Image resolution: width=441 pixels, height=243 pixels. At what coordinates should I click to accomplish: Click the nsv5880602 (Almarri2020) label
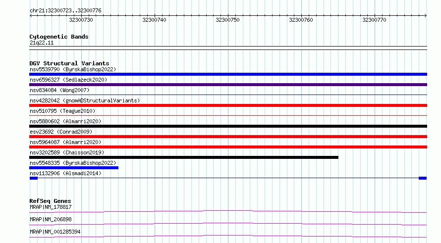(x=65, y=121)
